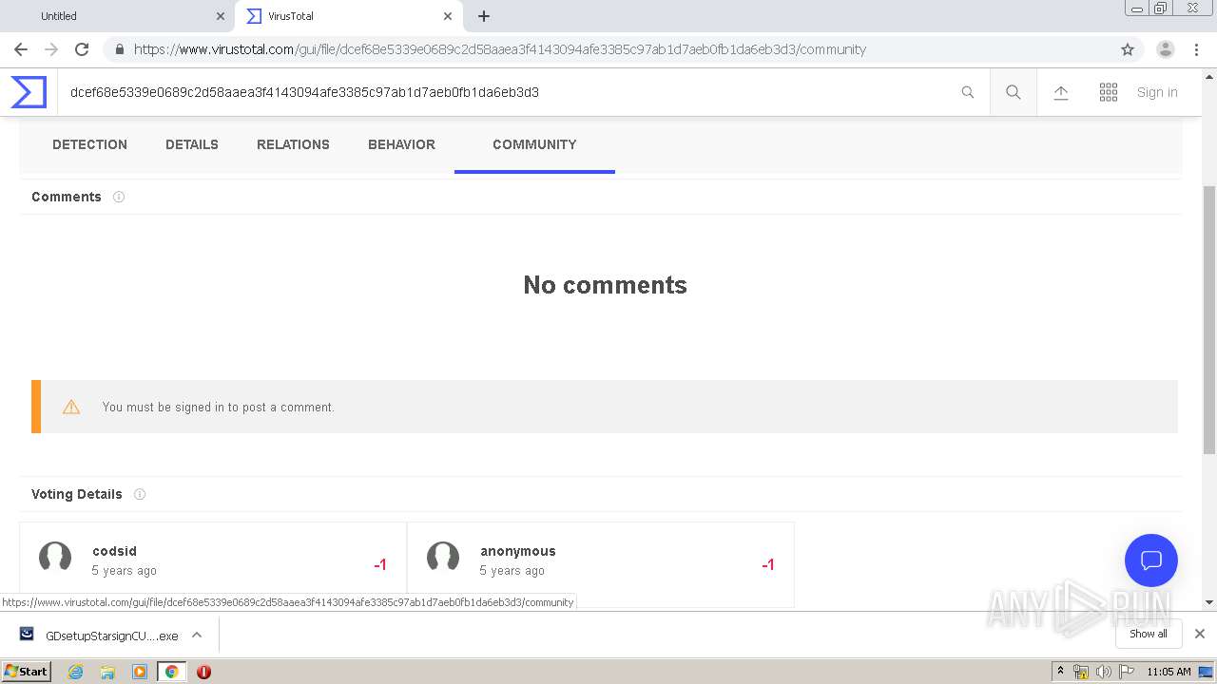Open Chrome profile avatar icon
This screenshot has width=1217, height=684.
click(x=1166, y=49)
